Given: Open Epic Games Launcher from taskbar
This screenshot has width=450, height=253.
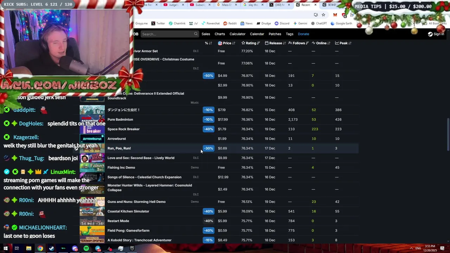Looking at the screenshot, I should coord(132,248).
